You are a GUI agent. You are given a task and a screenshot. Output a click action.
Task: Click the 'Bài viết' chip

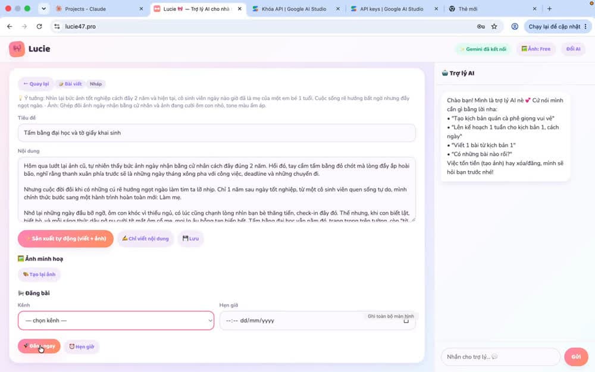70,84
